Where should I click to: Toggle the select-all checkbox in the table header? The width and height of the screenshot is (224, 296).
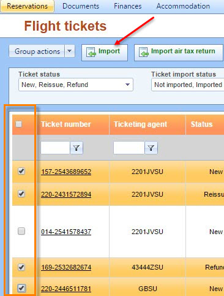[19, 124]
